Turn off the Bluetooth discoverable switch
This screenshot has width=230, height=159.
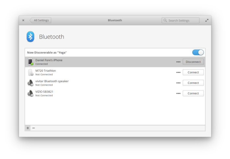198,52
